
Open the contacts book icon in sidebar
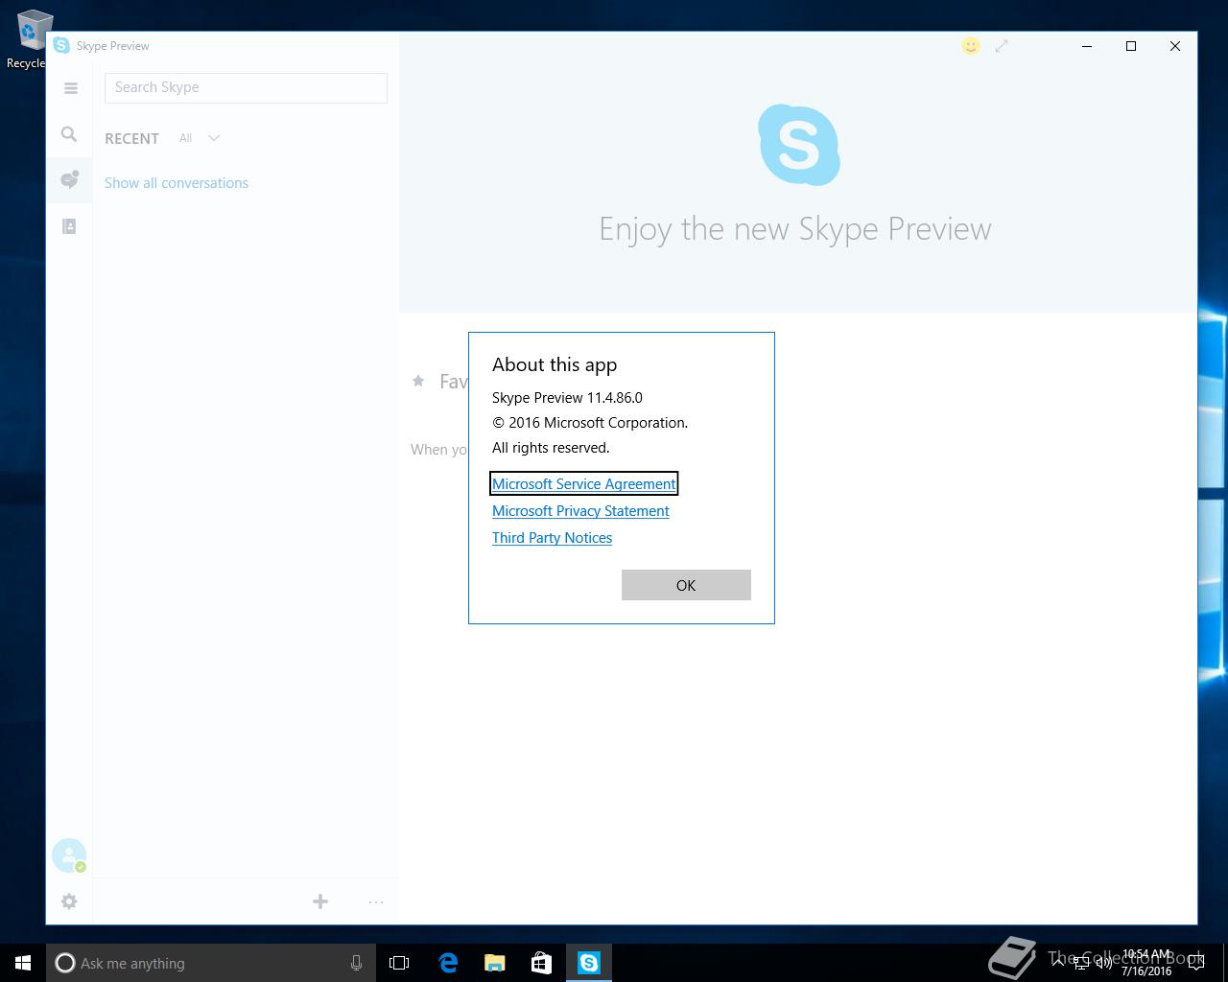click(69, 226)
